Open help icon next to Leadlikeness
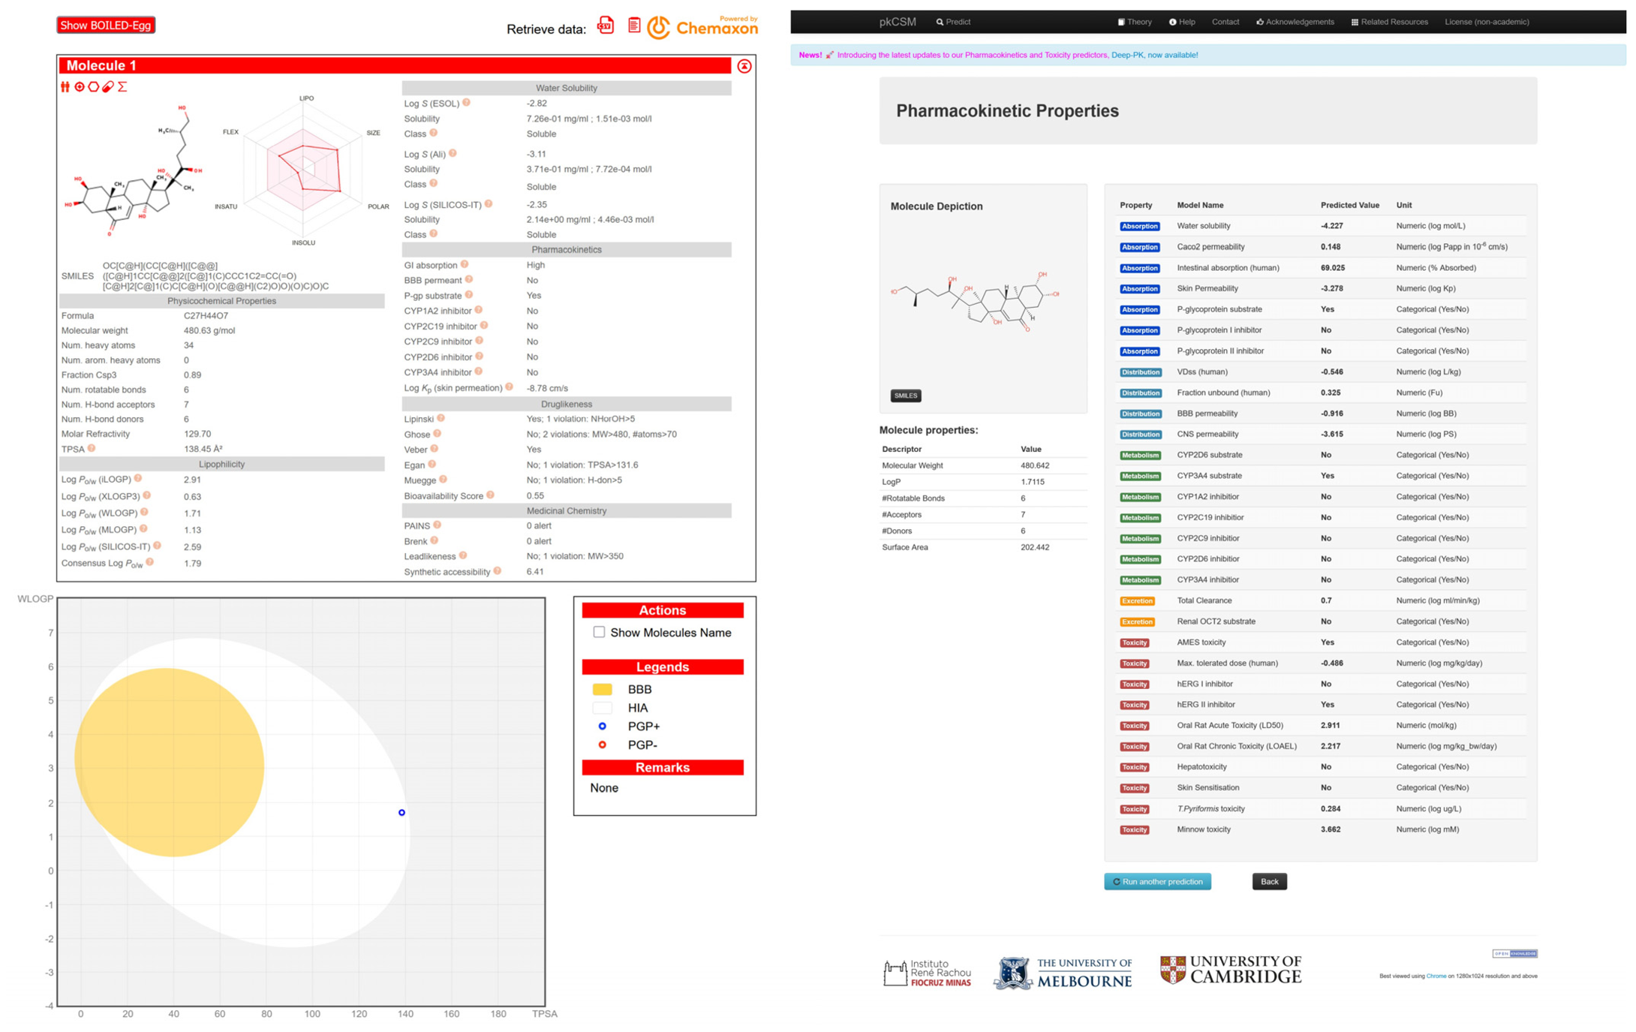This screenshot has width=1636, height=1032. click(x=463, y=555)
